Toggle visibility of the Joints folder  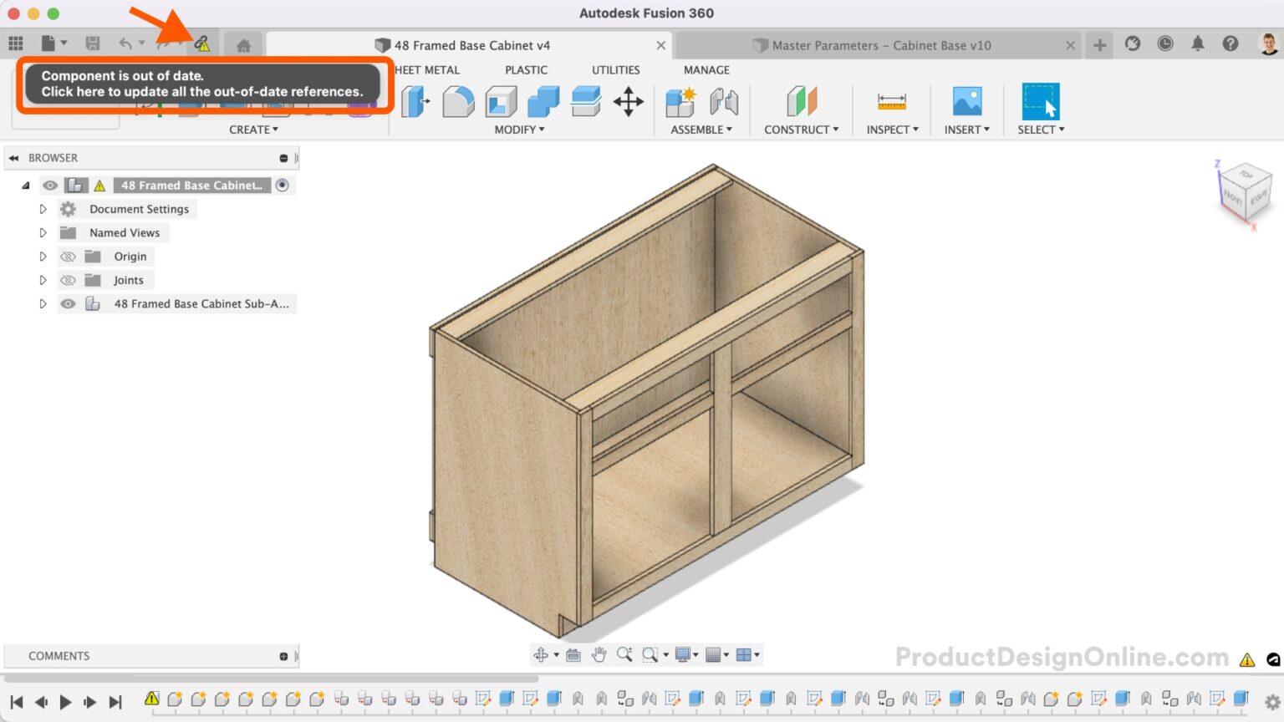click(x=69, y=280)
